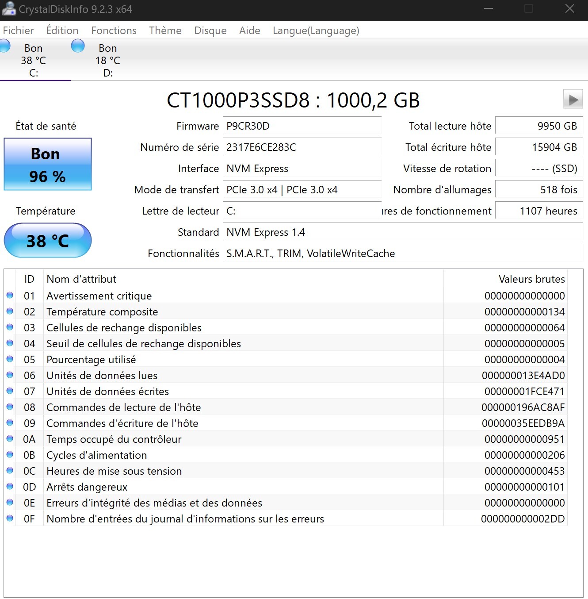
Task: Open the Thème menu
Action: click(x=165, y=31)
